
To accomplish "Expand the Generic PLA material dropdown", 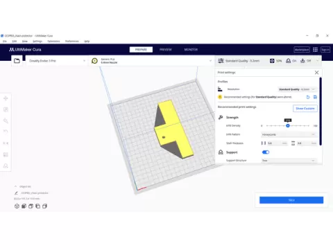I will (x=151, y=61).
